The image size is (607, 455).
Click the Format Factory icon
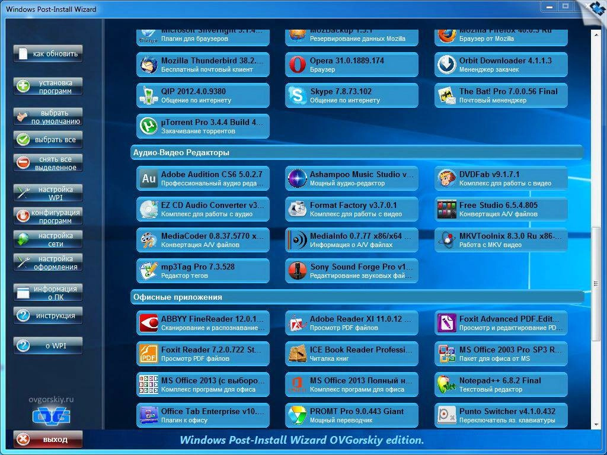(298, 209)
